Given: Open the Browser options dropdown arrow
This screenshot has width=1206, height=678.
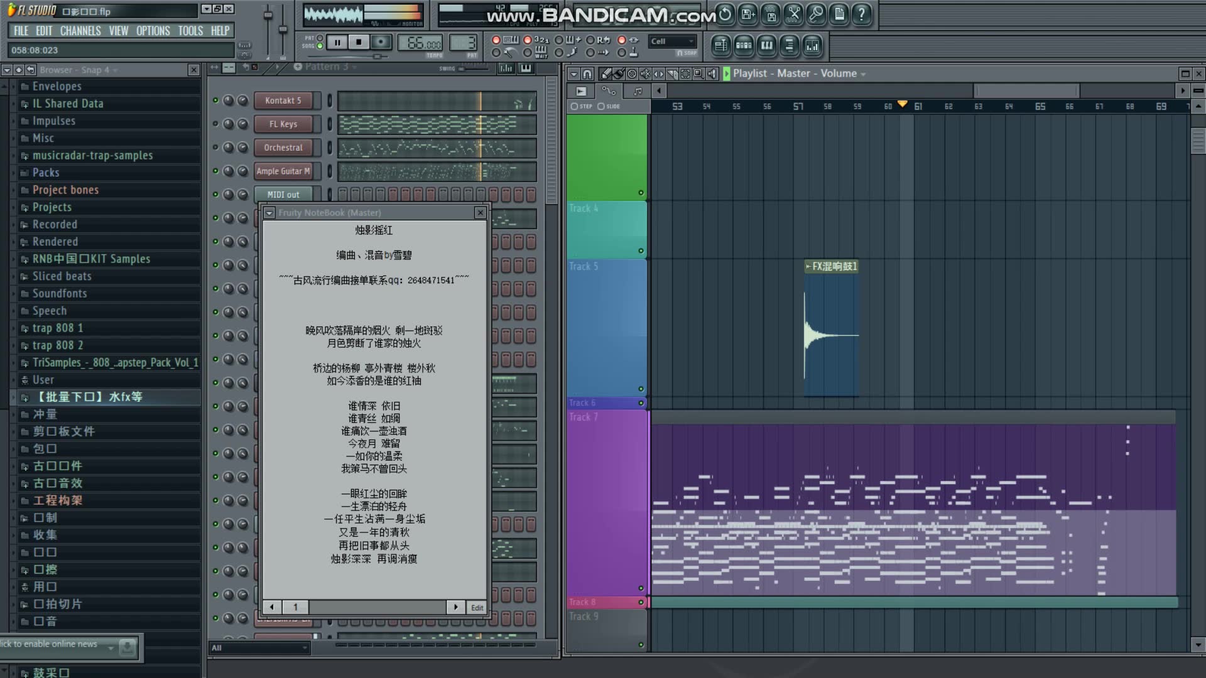Looking at the screenshot, I should 7,70.
